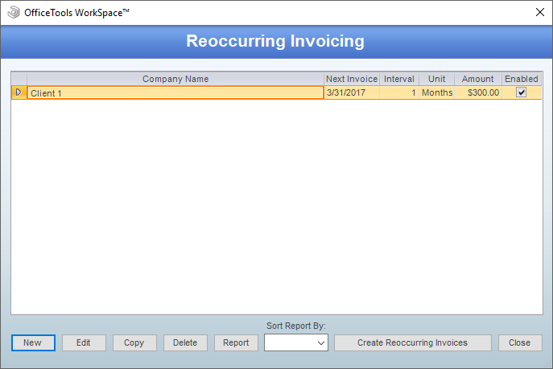Select the Months unit cell

(436, 92)
